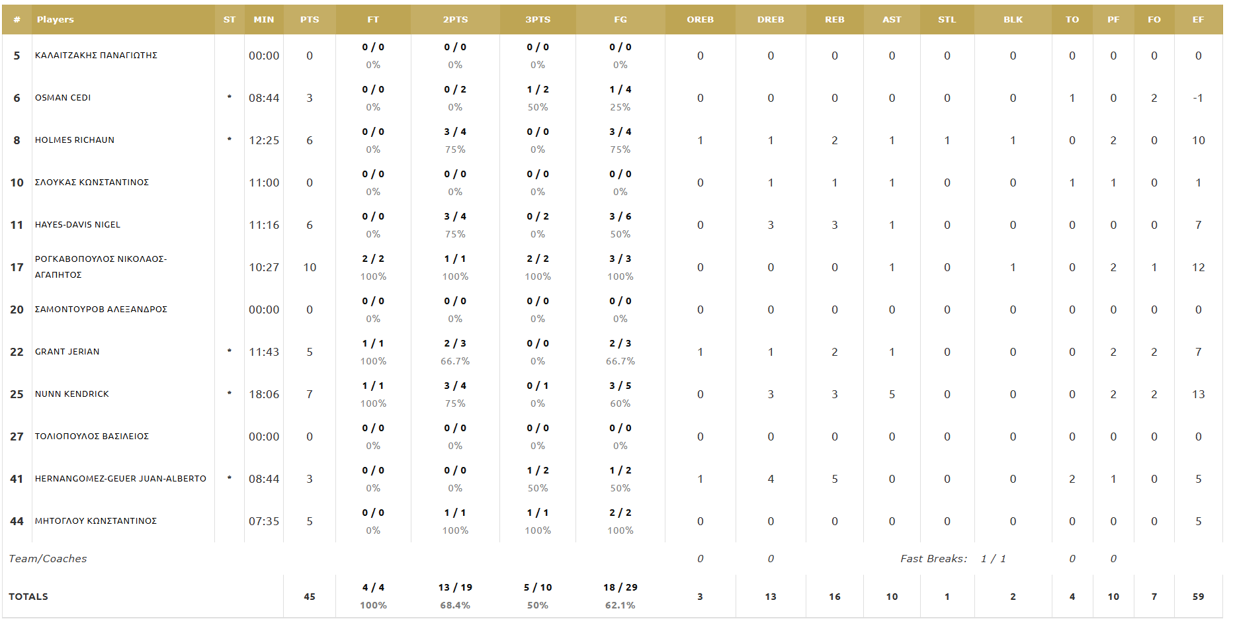Click the FG column header
This screenshot has height=627, width=1233.
coord(620,20)
